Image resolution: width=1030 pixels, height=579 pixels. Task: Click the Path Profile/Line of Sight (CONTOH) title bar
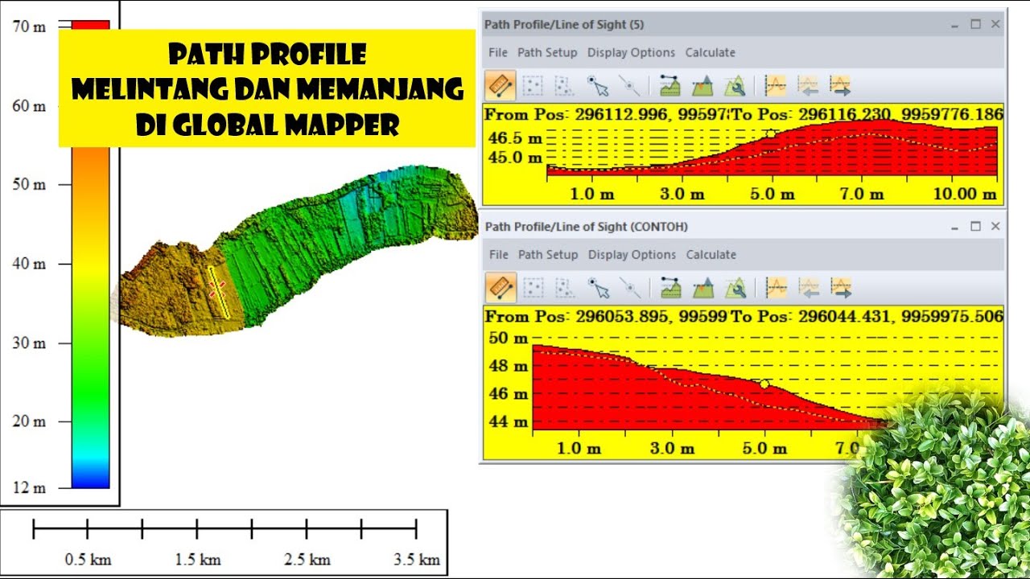point(742,227)
